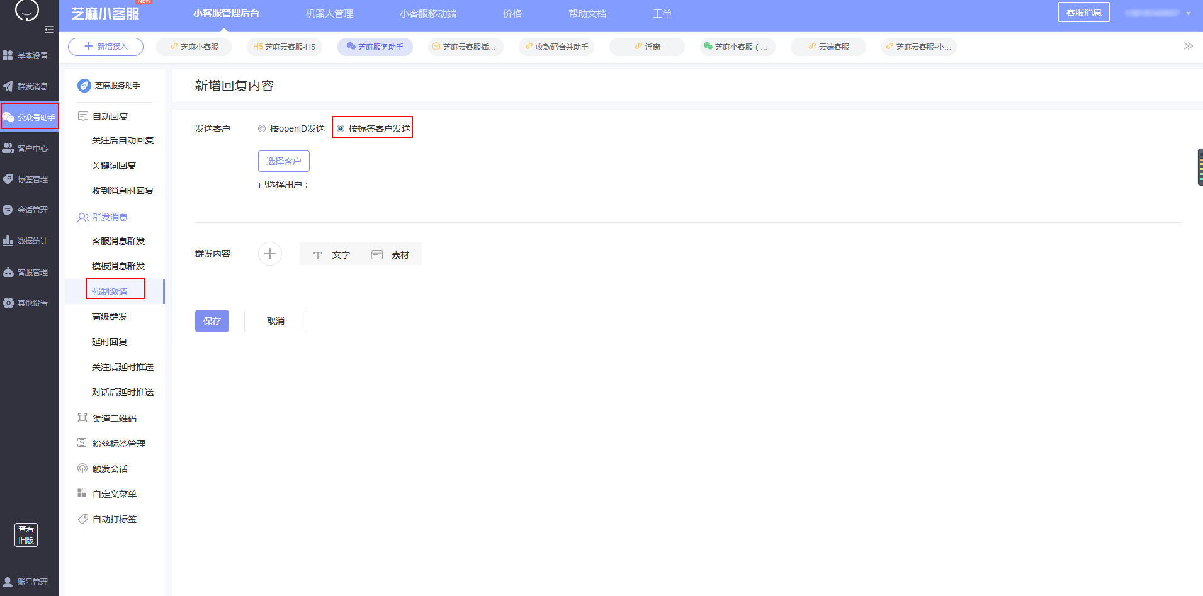Viewport: 1203px width, 596px height.
Task: Switch to 小客服移动端 tab
Action: (x=428, y=13)
